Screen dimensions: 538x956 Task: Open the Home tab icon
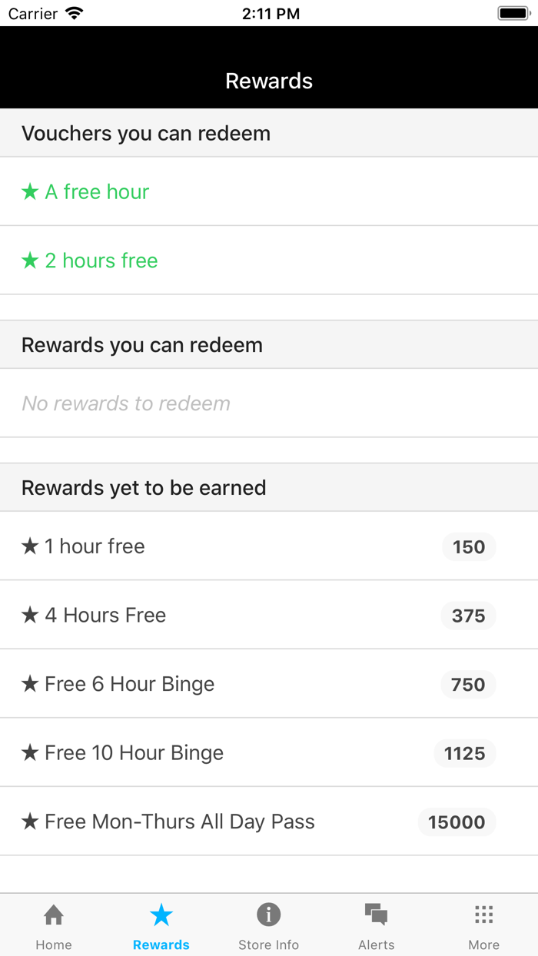53,915
